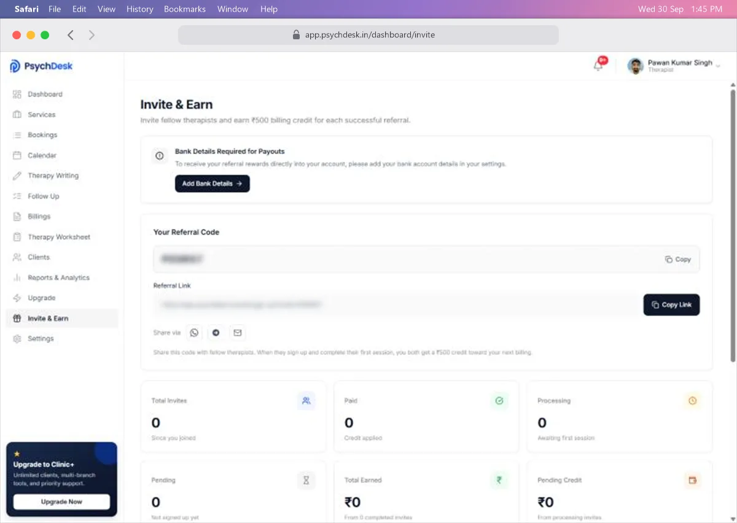Open the History menu
Viewport: 737px width, 523px height.
point(139,9)
